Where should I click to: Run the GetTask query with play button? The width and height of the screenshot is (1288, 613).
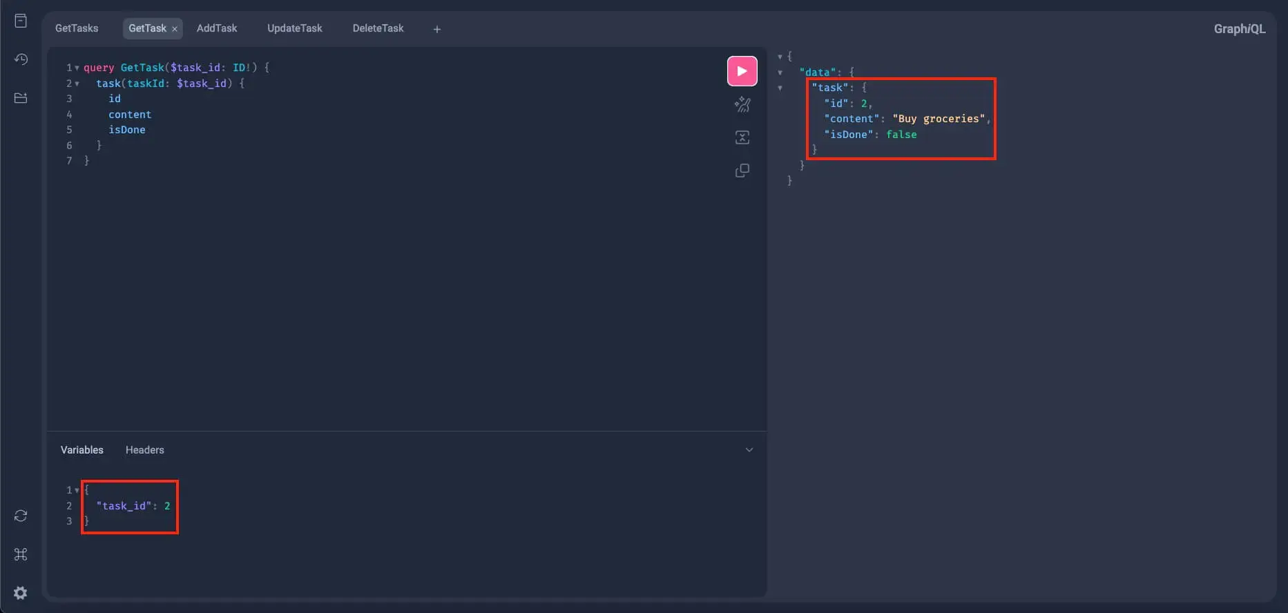pos(742,71)
